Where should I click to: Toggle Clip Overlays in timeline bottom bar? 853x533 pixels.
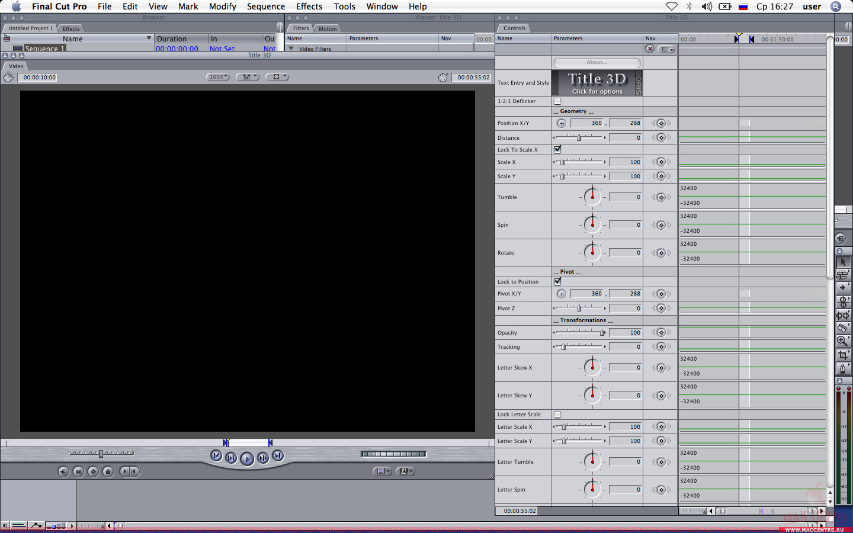pyautogui.click(x=36, y=525)
